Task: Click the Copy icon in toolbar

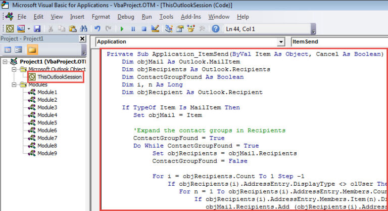Action: [x=61, y=29]
